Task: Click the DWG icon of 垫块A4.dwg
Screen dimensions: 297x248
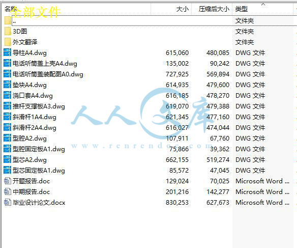Action: click(x=8, y=85)
